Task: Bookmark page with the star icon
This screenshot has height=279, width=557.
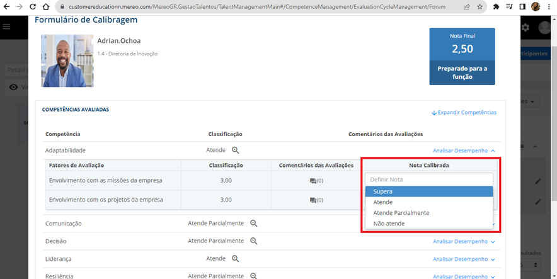Action: point(481,7)
